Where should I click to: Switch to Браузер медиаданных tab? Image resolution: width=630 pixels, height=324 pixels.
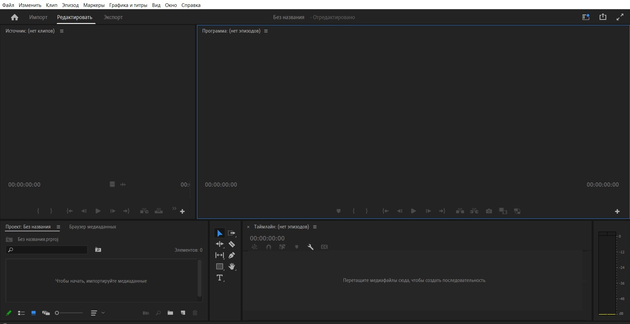[93, 227]
